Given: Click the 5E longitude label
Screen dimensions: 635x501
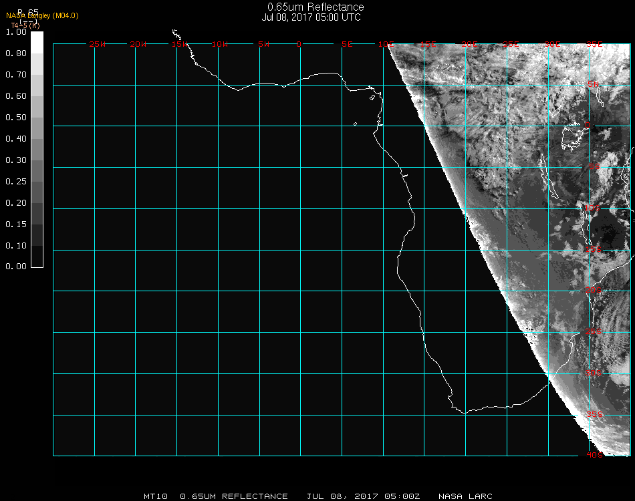Looking at the screenshot, I should (x=347, y=44).
